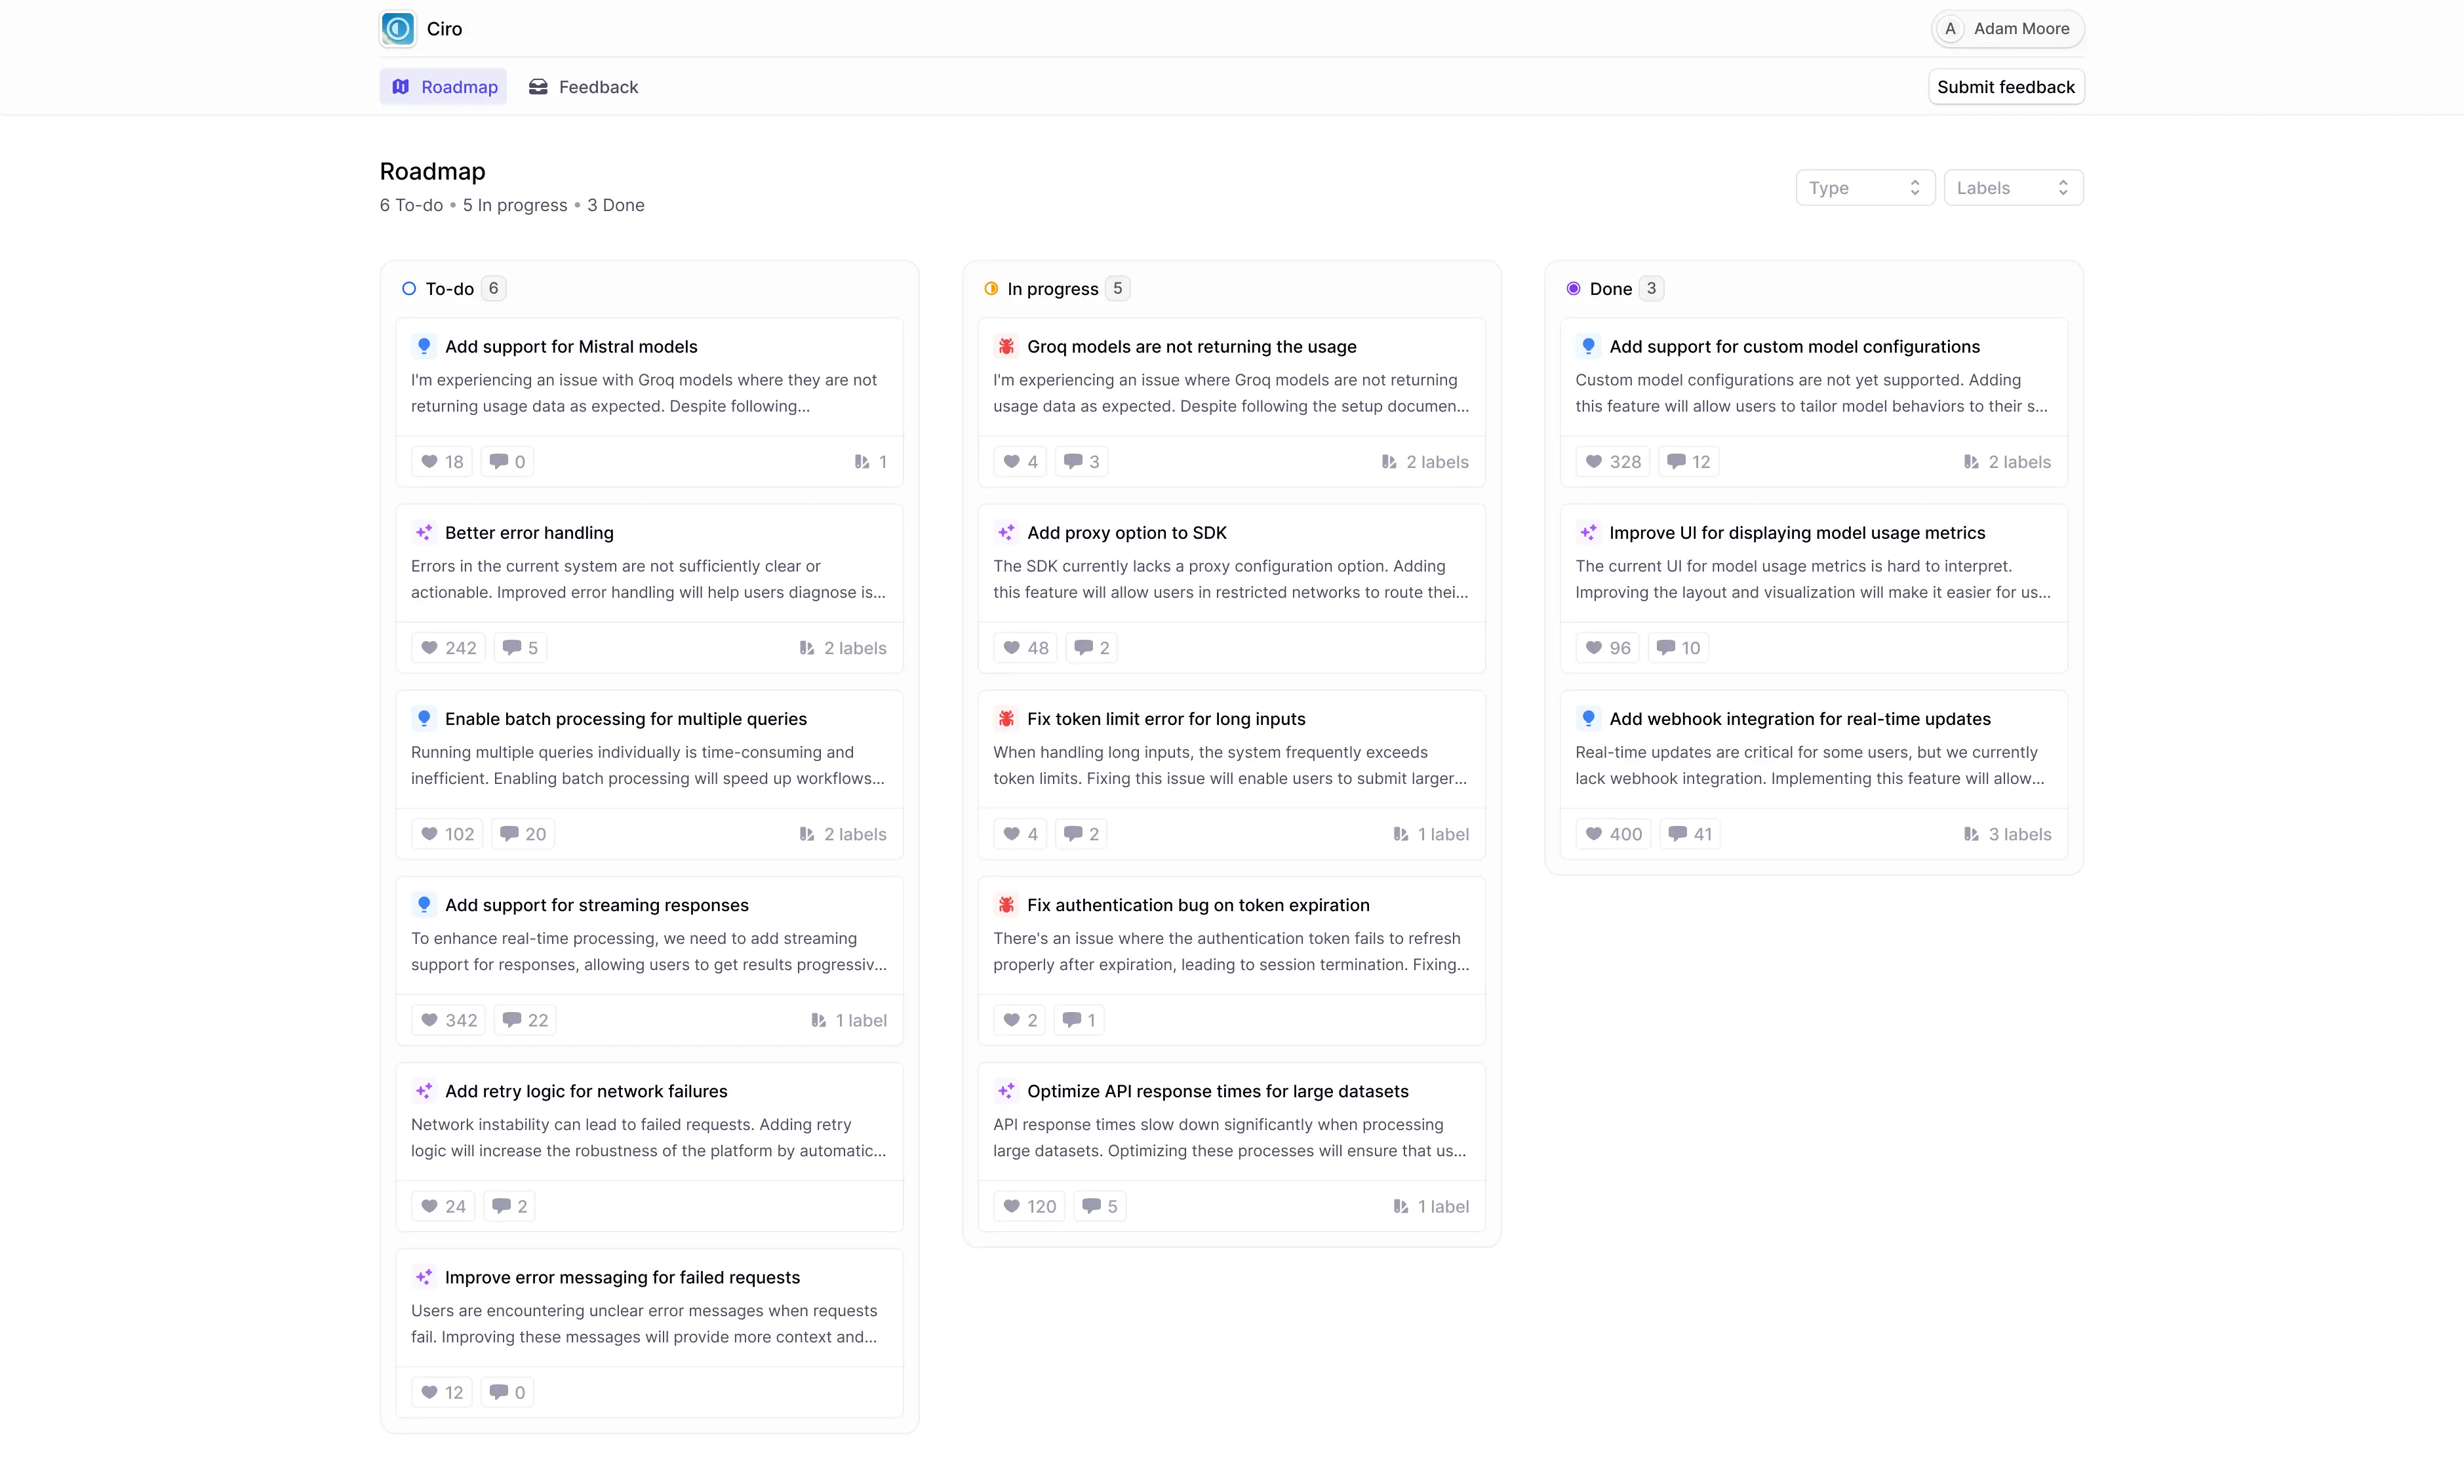Open Add support for Mistral models post
The height and width of the screenshot is (1484, 2464).
point(571,347)
